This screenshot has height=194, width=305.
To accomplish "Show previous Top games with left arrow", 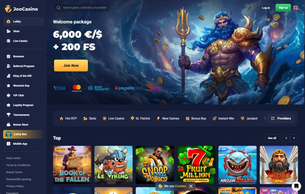I will [x=286, y=138].
